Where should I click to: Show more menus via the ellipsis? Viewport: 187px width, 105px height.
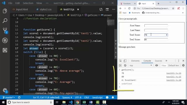pyautogui.click(x=47, y=3)
